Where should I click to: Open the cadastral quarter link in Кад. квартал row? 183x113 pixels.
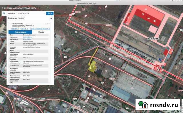27,39
